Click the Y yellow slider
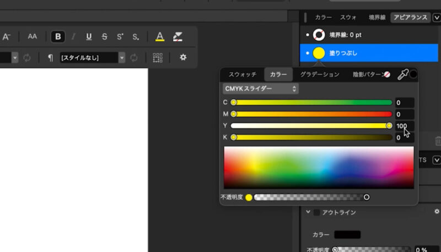The width and height of the screenshot is (441, 252). 311,126
